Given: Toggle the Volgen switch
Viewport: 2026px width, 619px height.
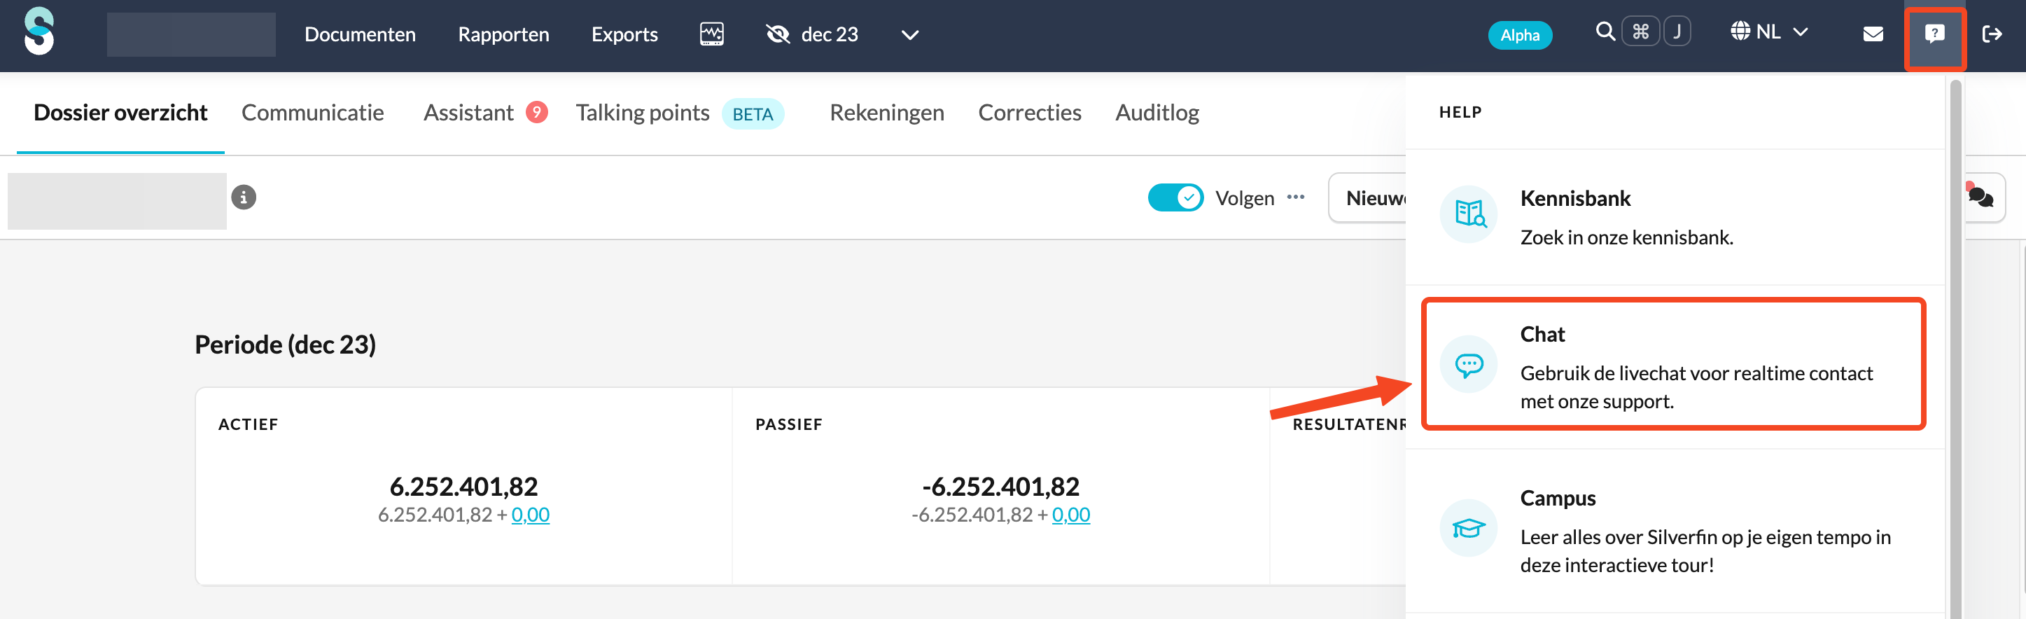Looking at the screenshot, I should pyautogui.click(x=1175, y=197).
